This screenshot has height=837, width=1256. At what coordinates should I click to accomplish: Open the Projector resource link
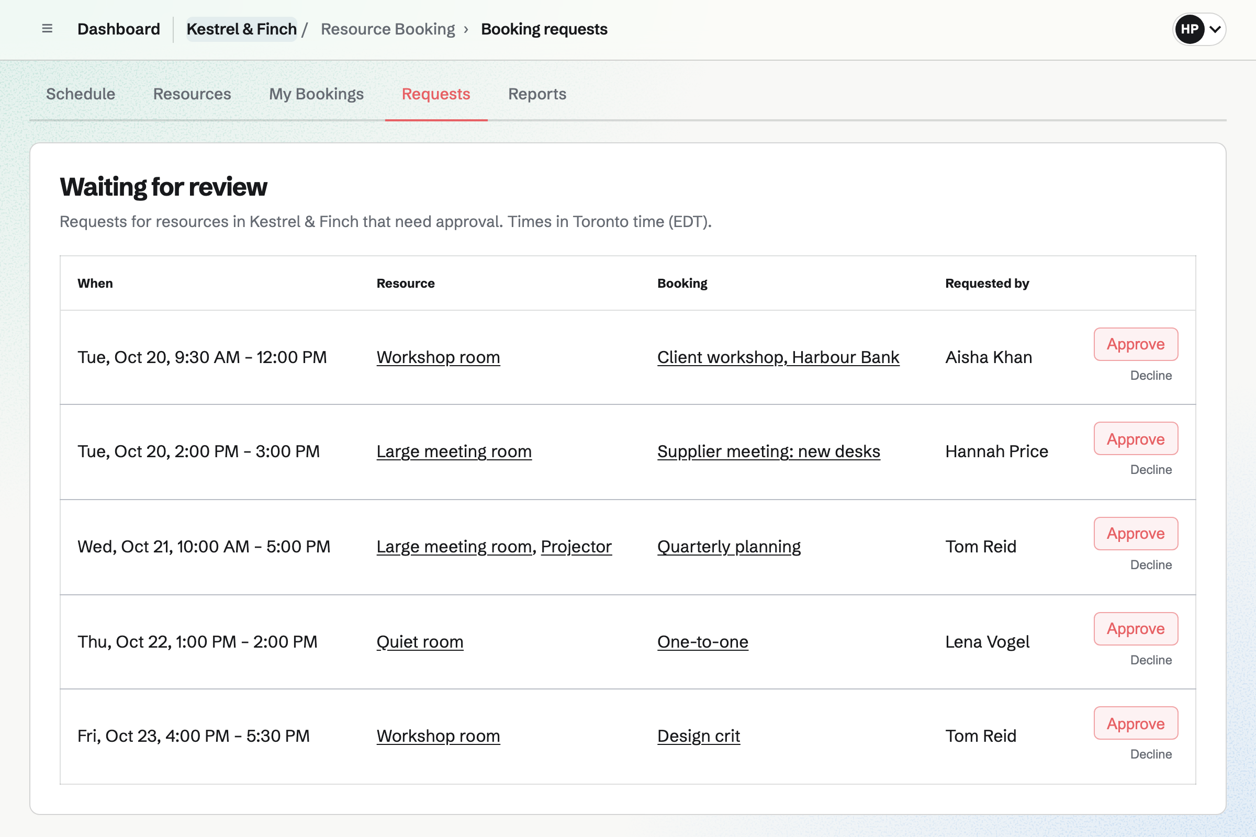[x=576, y=547]
